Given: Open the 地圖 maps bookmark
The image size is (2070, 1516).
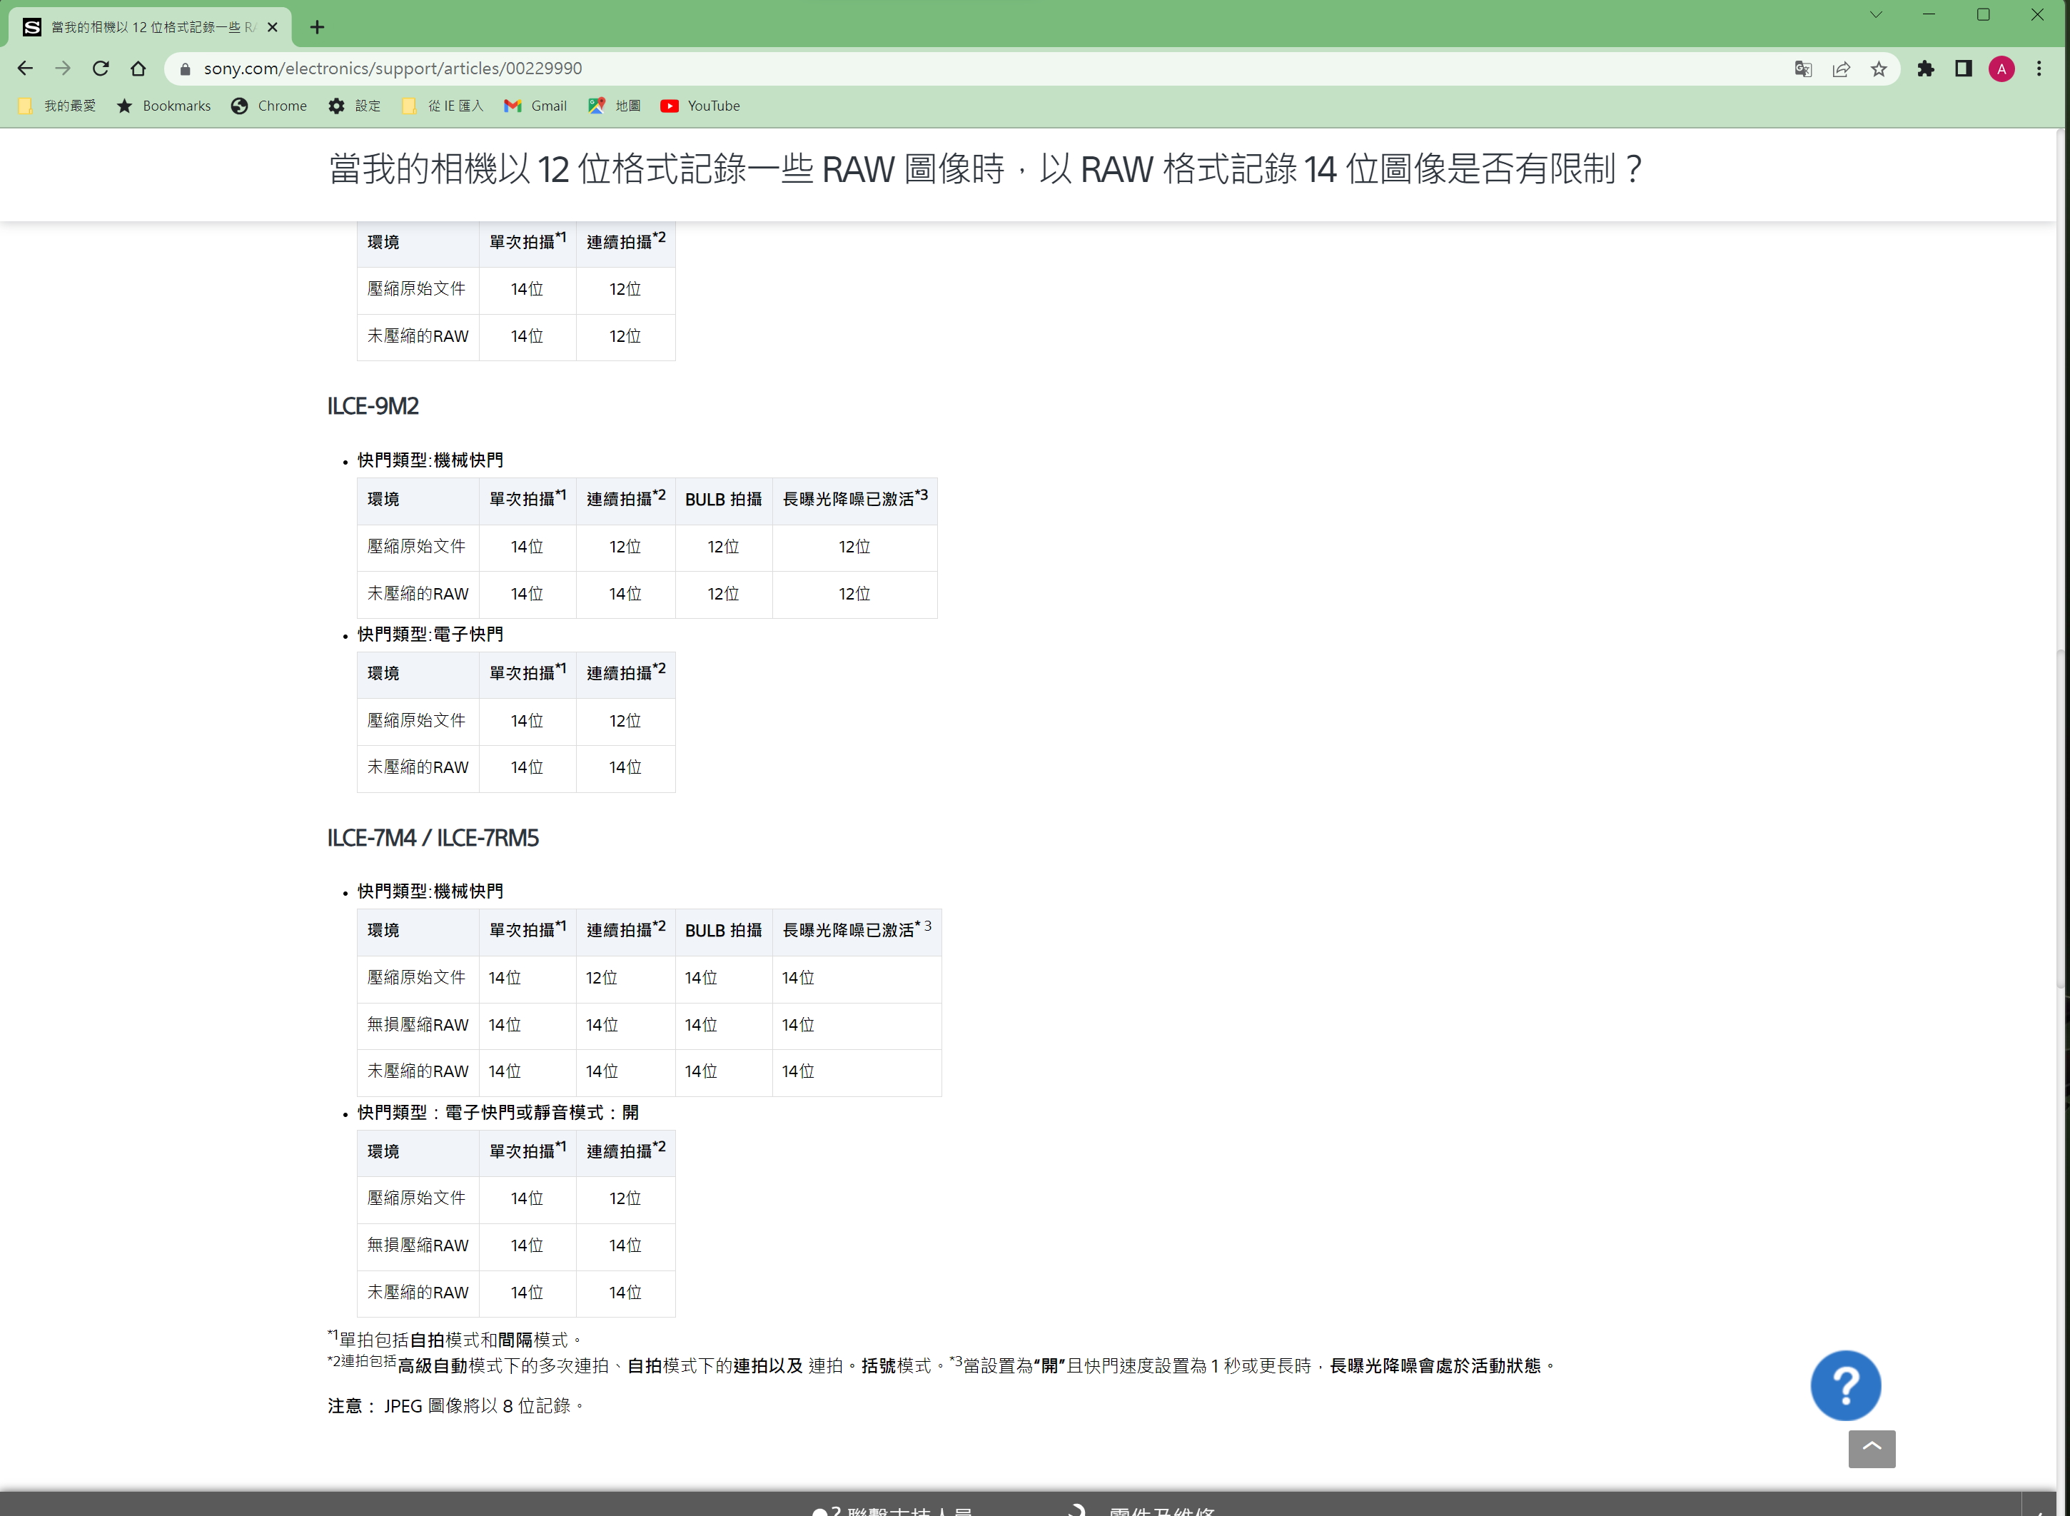Looking at the screenshot, I should coord(615,106).
